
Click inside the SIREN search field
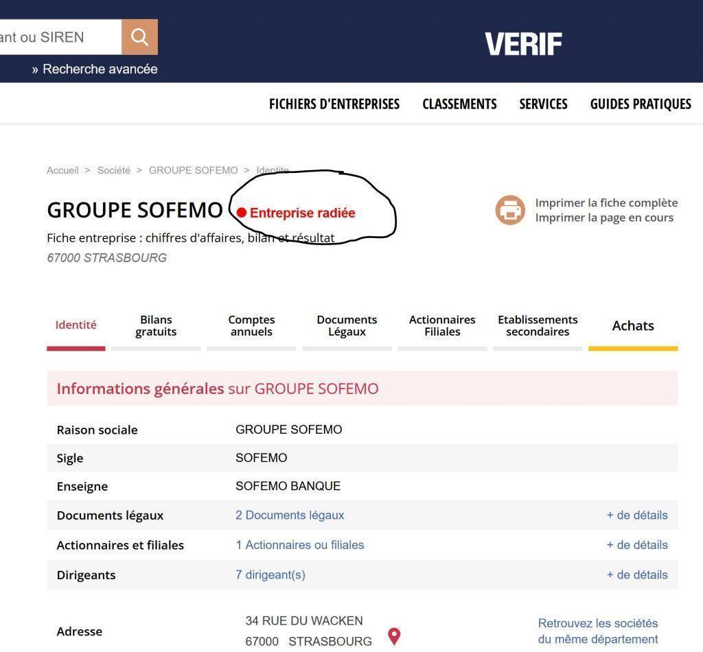tap(58, 36)
